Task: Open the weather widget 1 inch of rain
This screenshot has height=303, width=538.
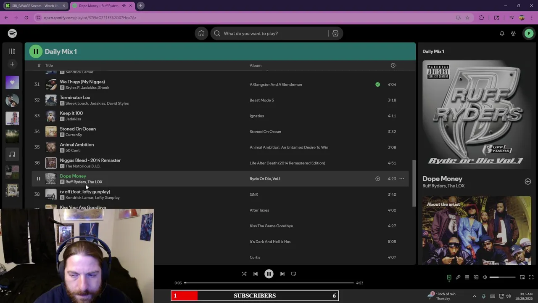Action: click(441, 296)
